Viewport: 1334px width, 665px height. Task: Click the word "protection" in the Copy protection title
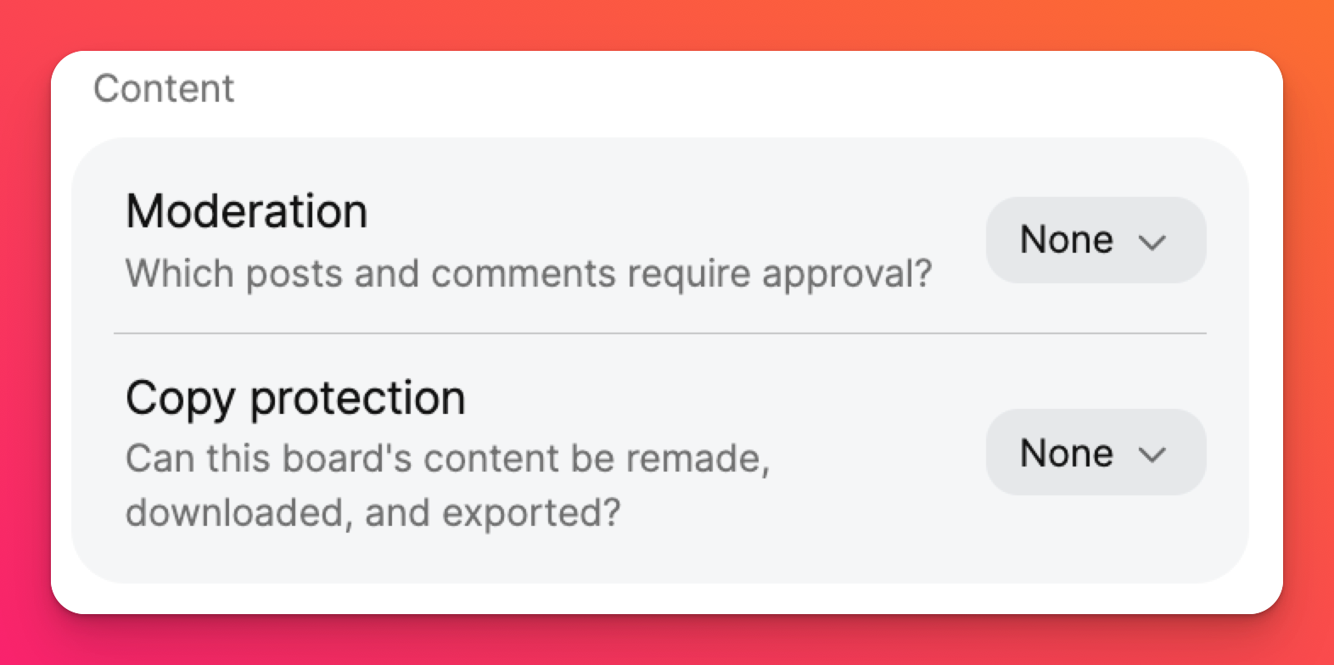click(x=357, y=398)
